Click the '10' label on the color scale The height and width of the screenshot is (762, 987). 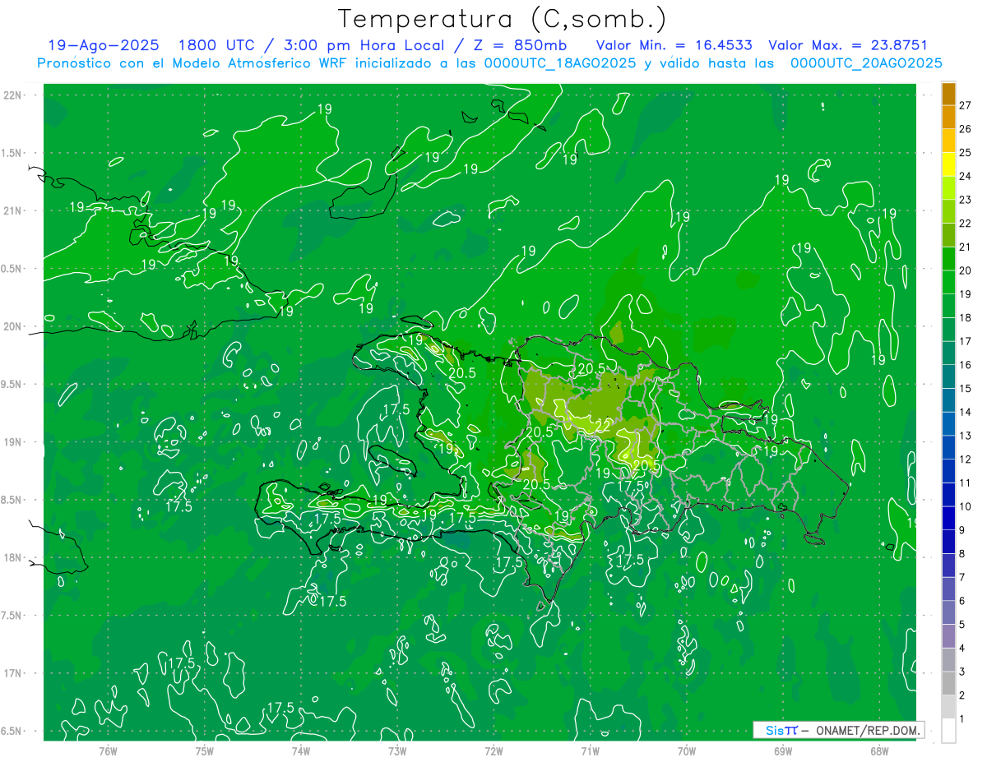coord(965,506)
